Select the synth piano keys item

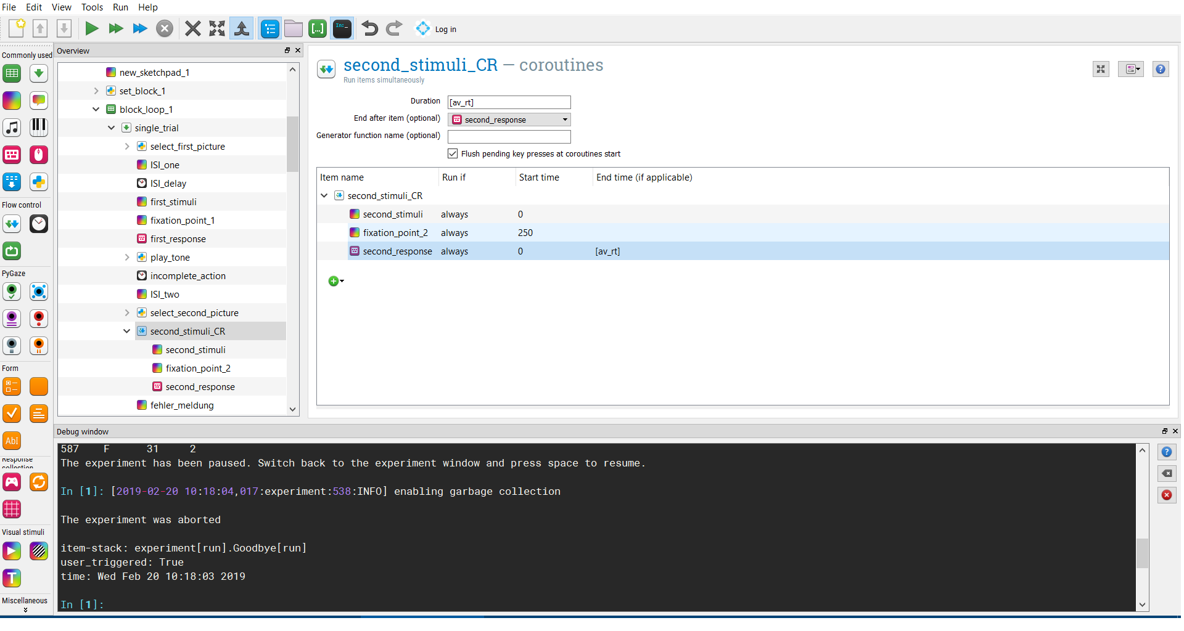tap(39, 128)
